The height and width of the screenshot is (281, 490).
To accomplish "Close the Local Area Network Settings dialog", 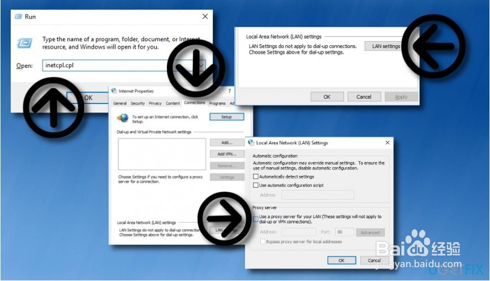I will pyautogui.click(x=388, y=142).
